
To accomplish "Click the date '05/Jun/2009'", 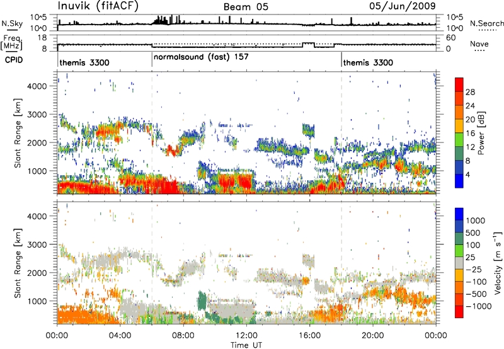I will pos(403,6).
